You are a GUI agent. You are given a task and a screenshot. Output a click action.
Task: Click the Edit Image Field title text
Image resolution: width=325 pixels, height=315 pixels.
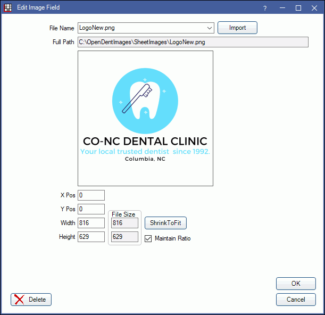tap(38, 7)
